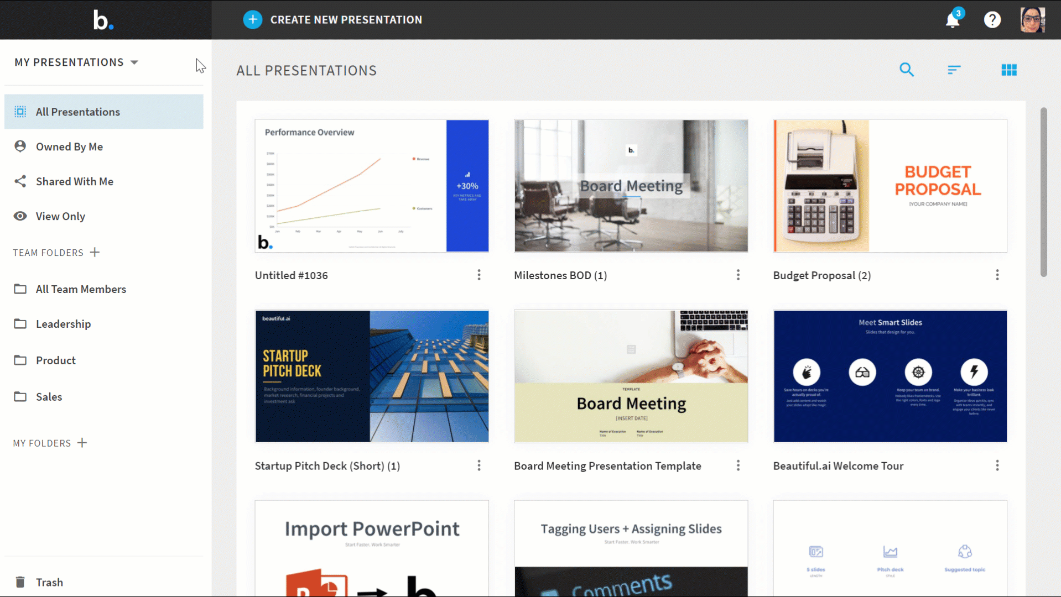Open the sort options icon
This screenshot has height=597, width=1061.
click(954, 70)
